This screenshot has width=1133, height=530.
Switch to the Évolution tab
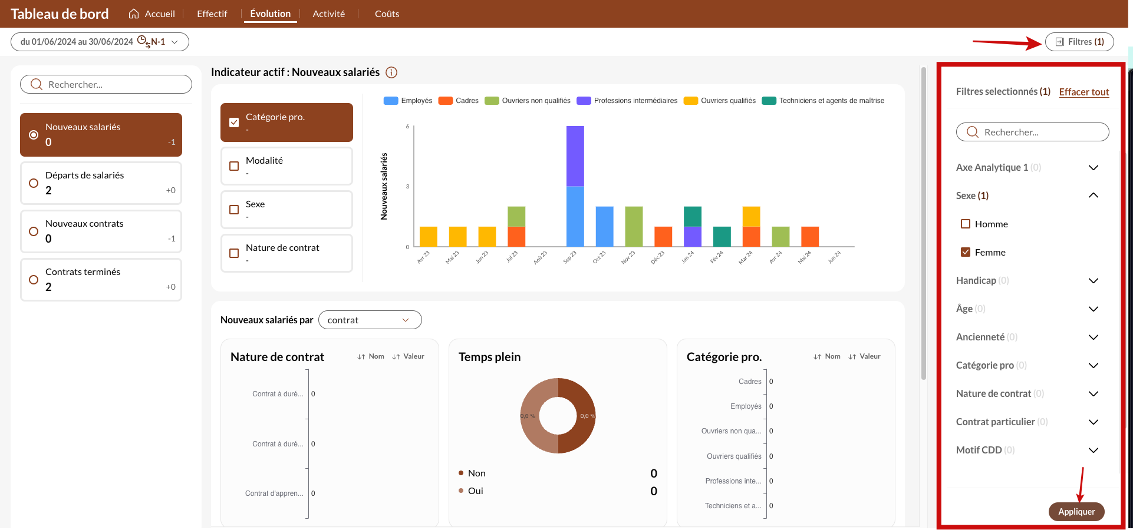tap(271, 14)
